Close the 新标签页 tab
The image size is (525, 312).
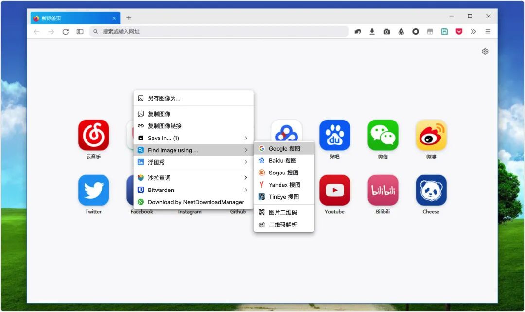point(114,18)
